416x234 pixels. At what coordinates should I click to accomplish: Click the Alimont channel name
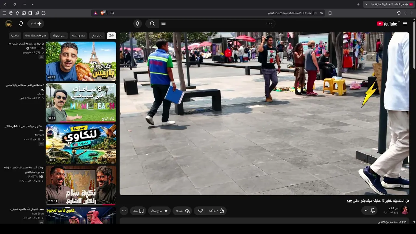(39, 135)
